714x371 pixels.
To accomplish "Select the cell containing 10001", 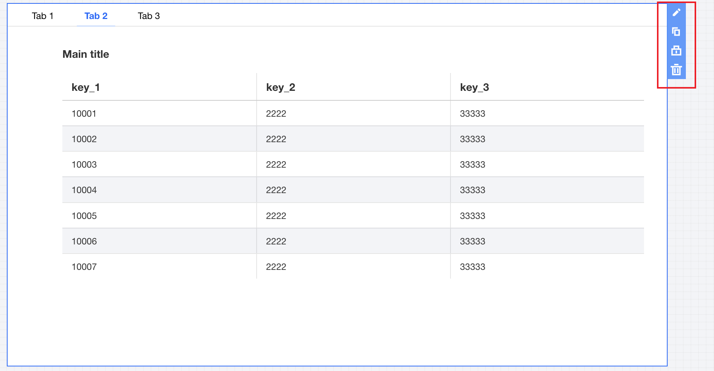I will (x=84, y=114).
